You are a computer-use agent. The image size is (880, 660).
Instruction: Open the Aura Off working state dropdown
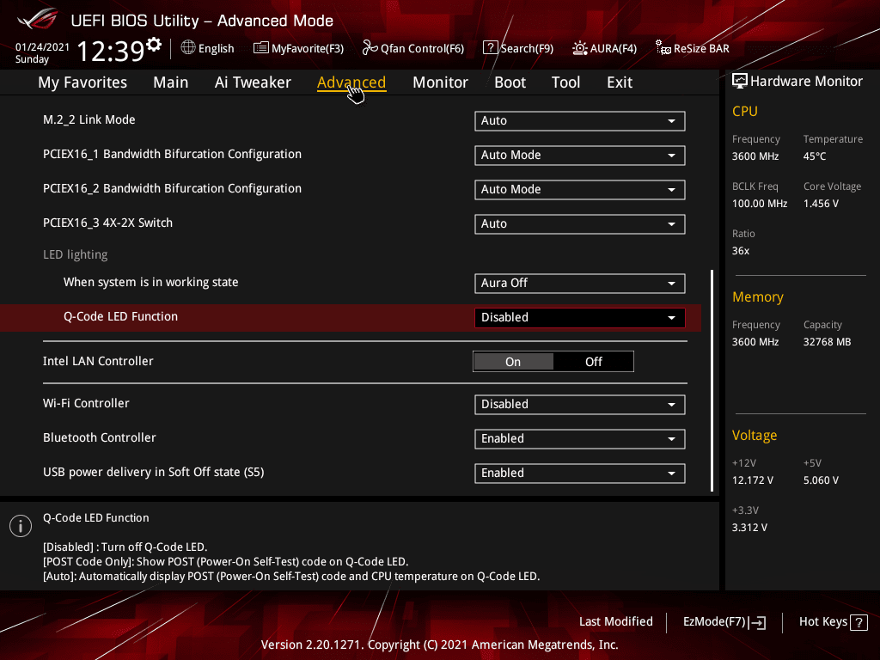[580, 284]
